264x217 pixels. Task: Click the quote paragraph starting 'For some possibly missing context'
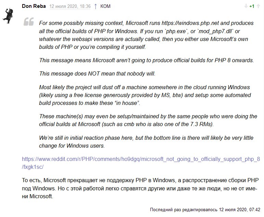[146, 35]
